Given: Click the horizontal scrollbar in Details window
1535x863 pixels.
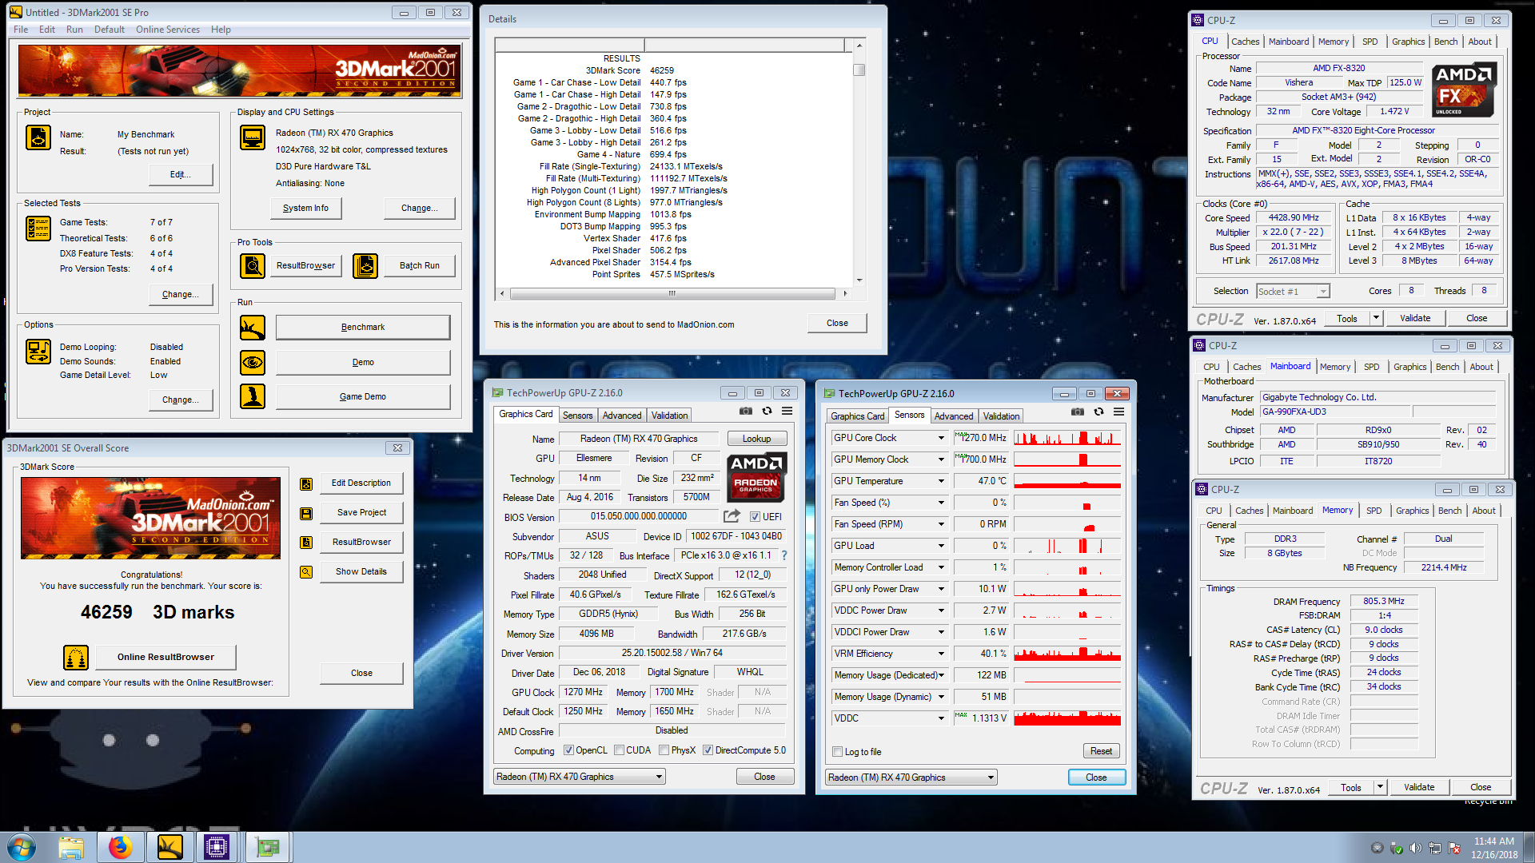Looking at the screenshot, I should [673, 293].
